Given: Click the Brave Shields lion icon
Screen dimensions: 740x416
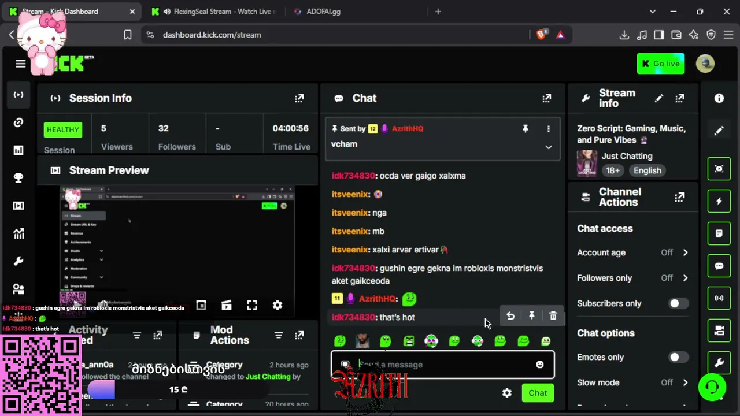Looking at the screenshot, I should [542, 35].
